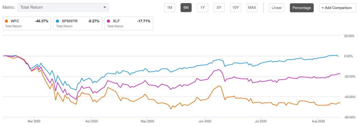
Task: Toggle the SP500TR legend card
Action: tap(78, 24)
